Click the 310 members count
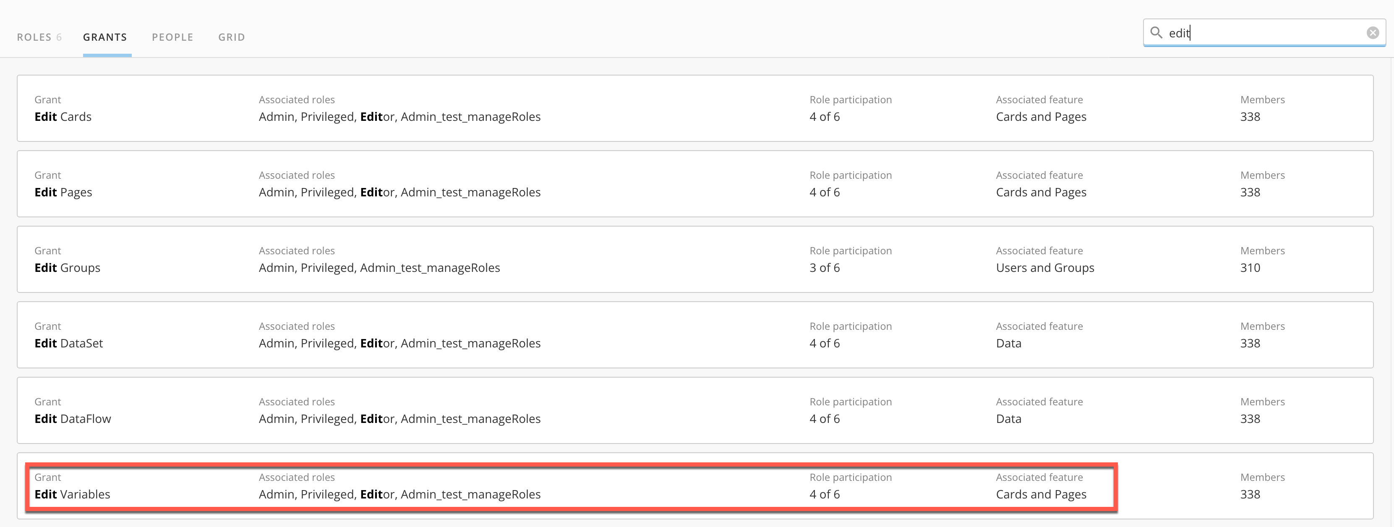The image size is (1394, 527). (x=1250, y=267)
